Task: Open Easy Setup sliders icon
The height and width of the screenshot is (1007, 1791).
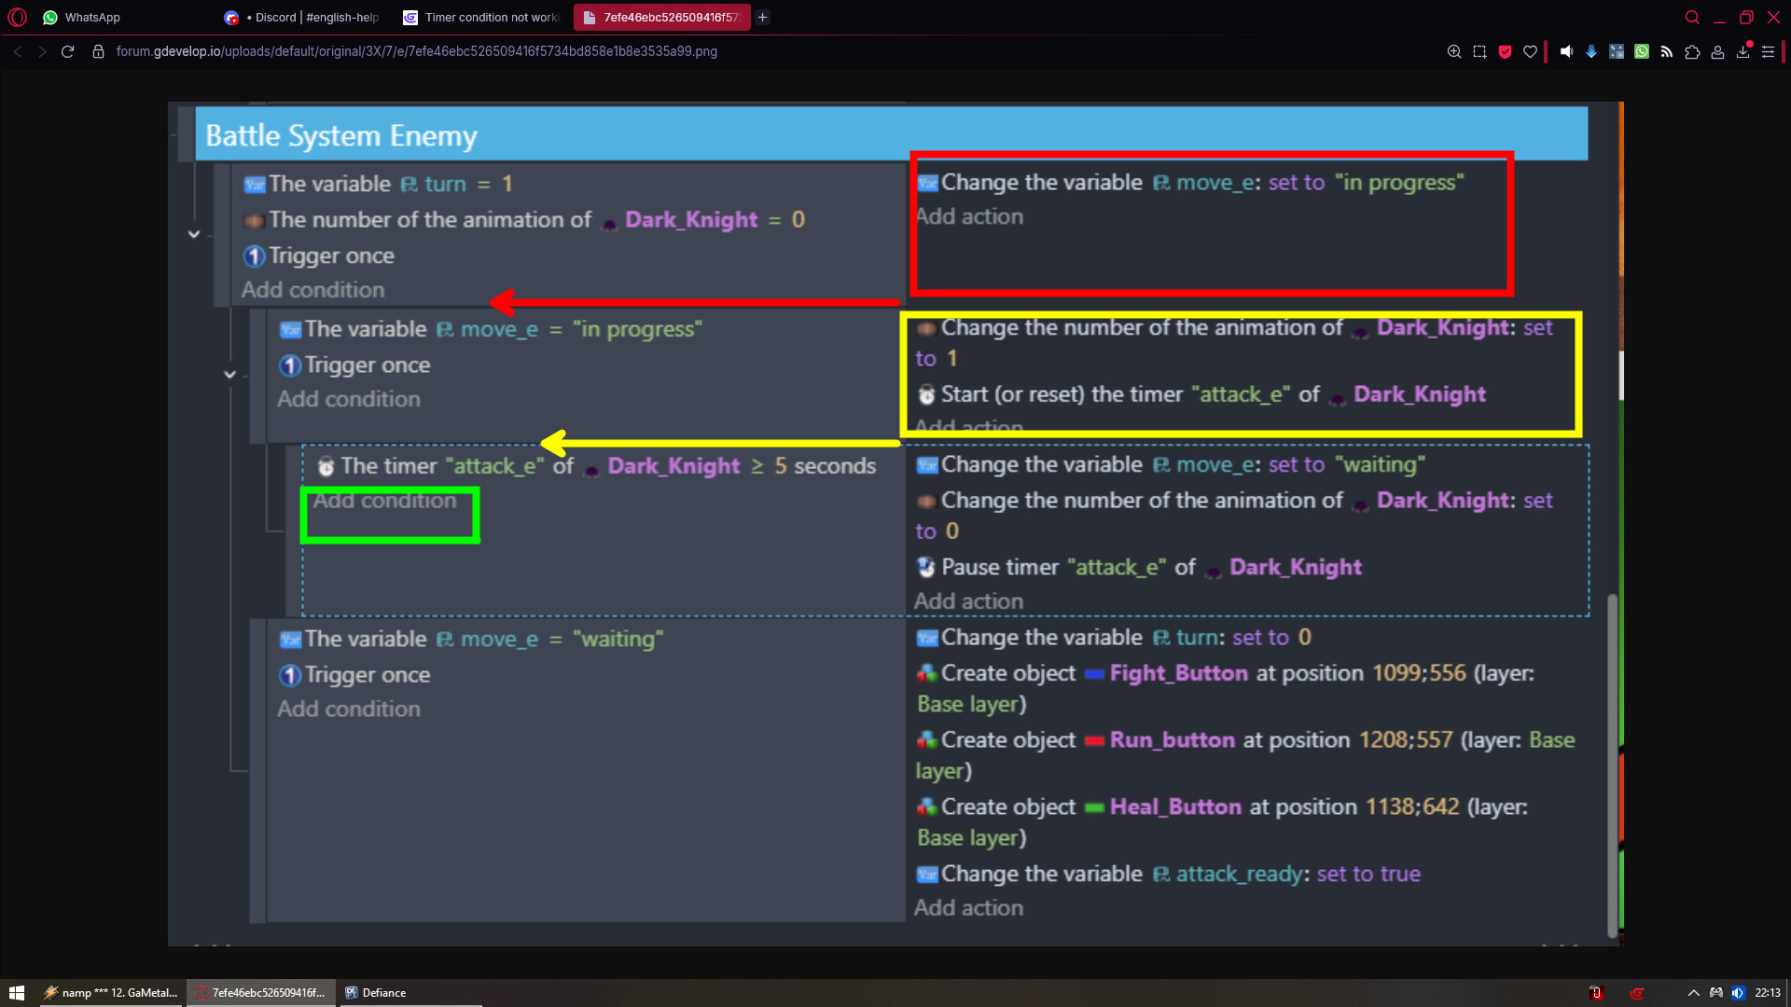Action: (1768, 52)
